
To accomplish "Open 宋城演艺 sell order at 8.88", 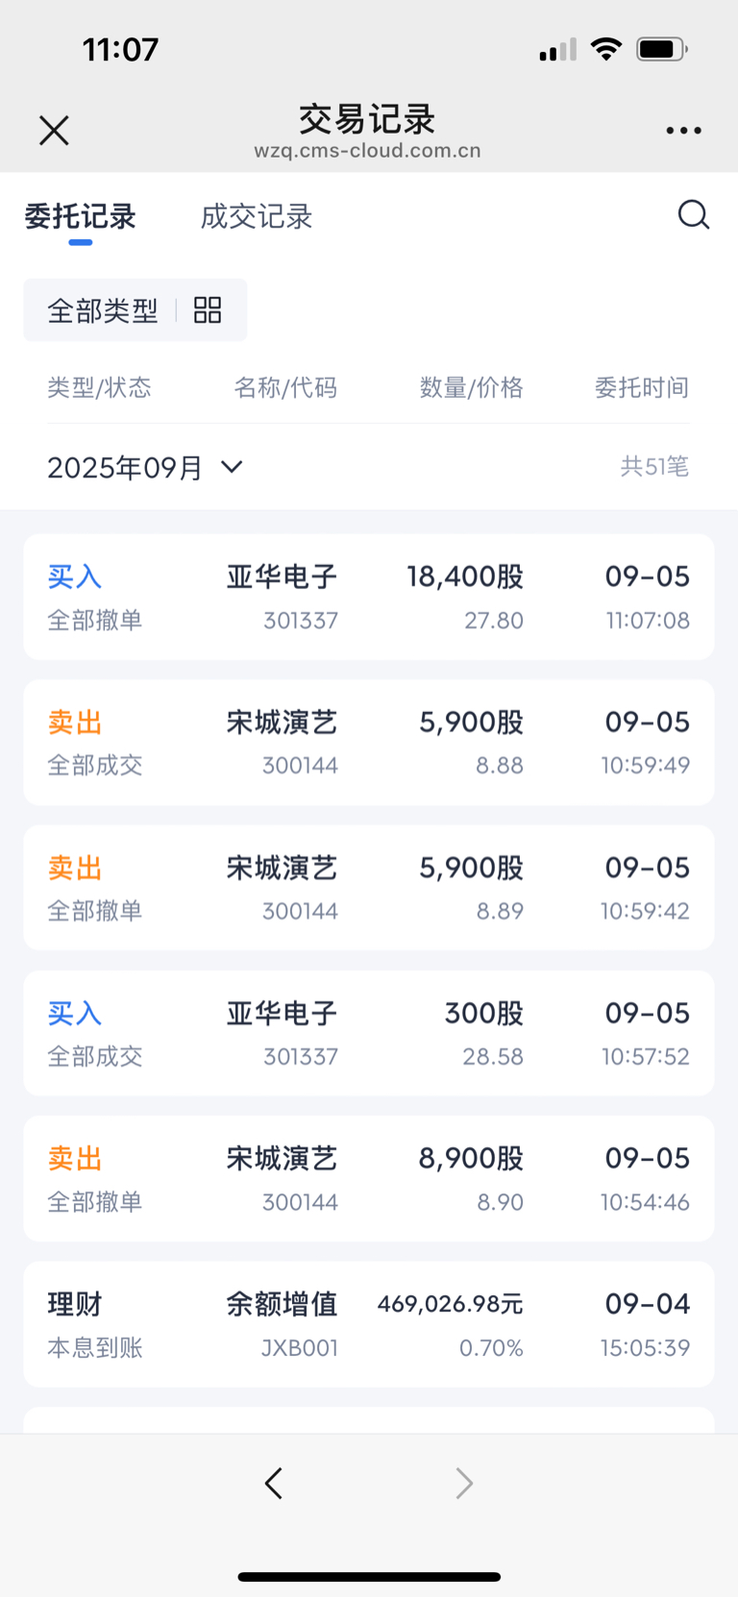I will (x=369, y=742).
